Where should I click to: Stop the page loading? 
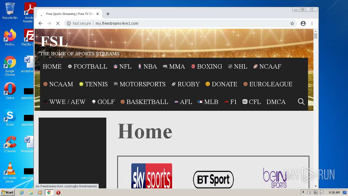(x=58, y=23)
